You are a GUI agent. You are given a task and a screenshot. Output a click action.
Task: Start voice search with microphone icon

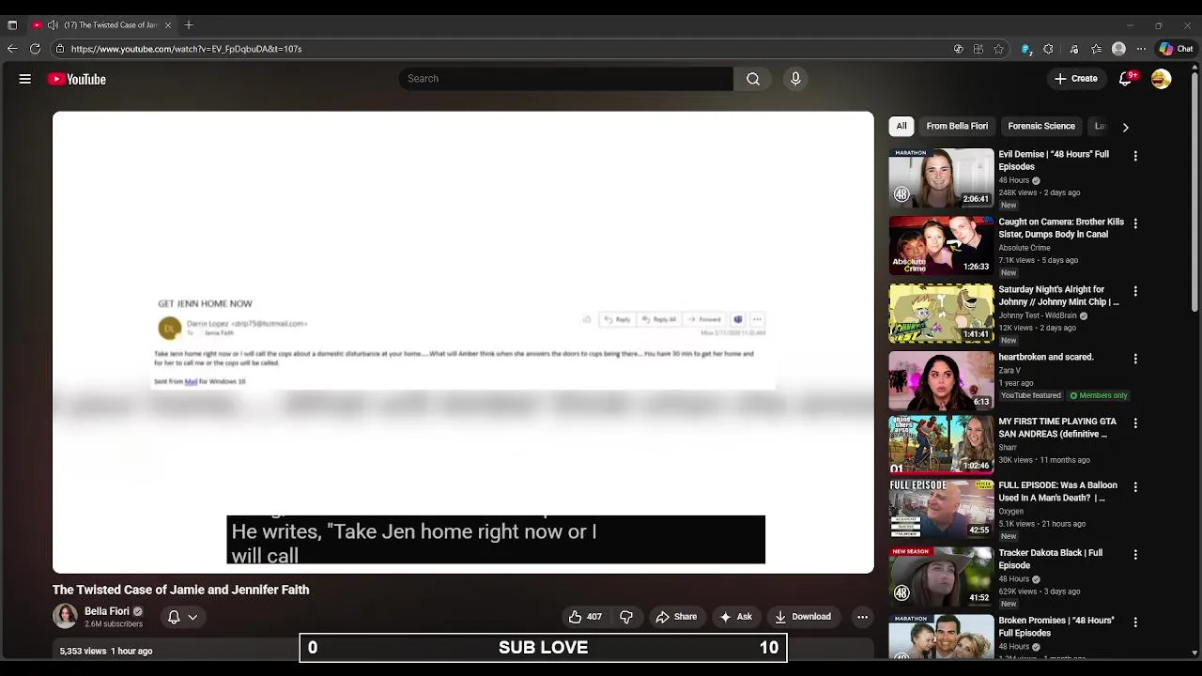click(x=795, y=79)
